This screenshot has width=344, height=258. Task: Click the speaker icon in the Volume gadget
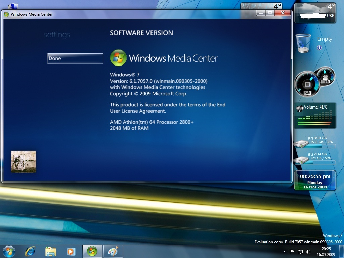pos(299,109)
